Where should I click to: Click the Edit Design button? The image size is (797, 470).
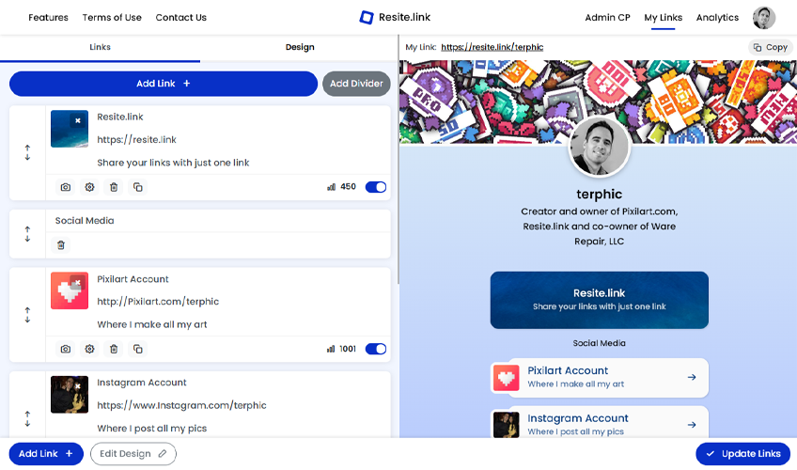tap(133, 454)
